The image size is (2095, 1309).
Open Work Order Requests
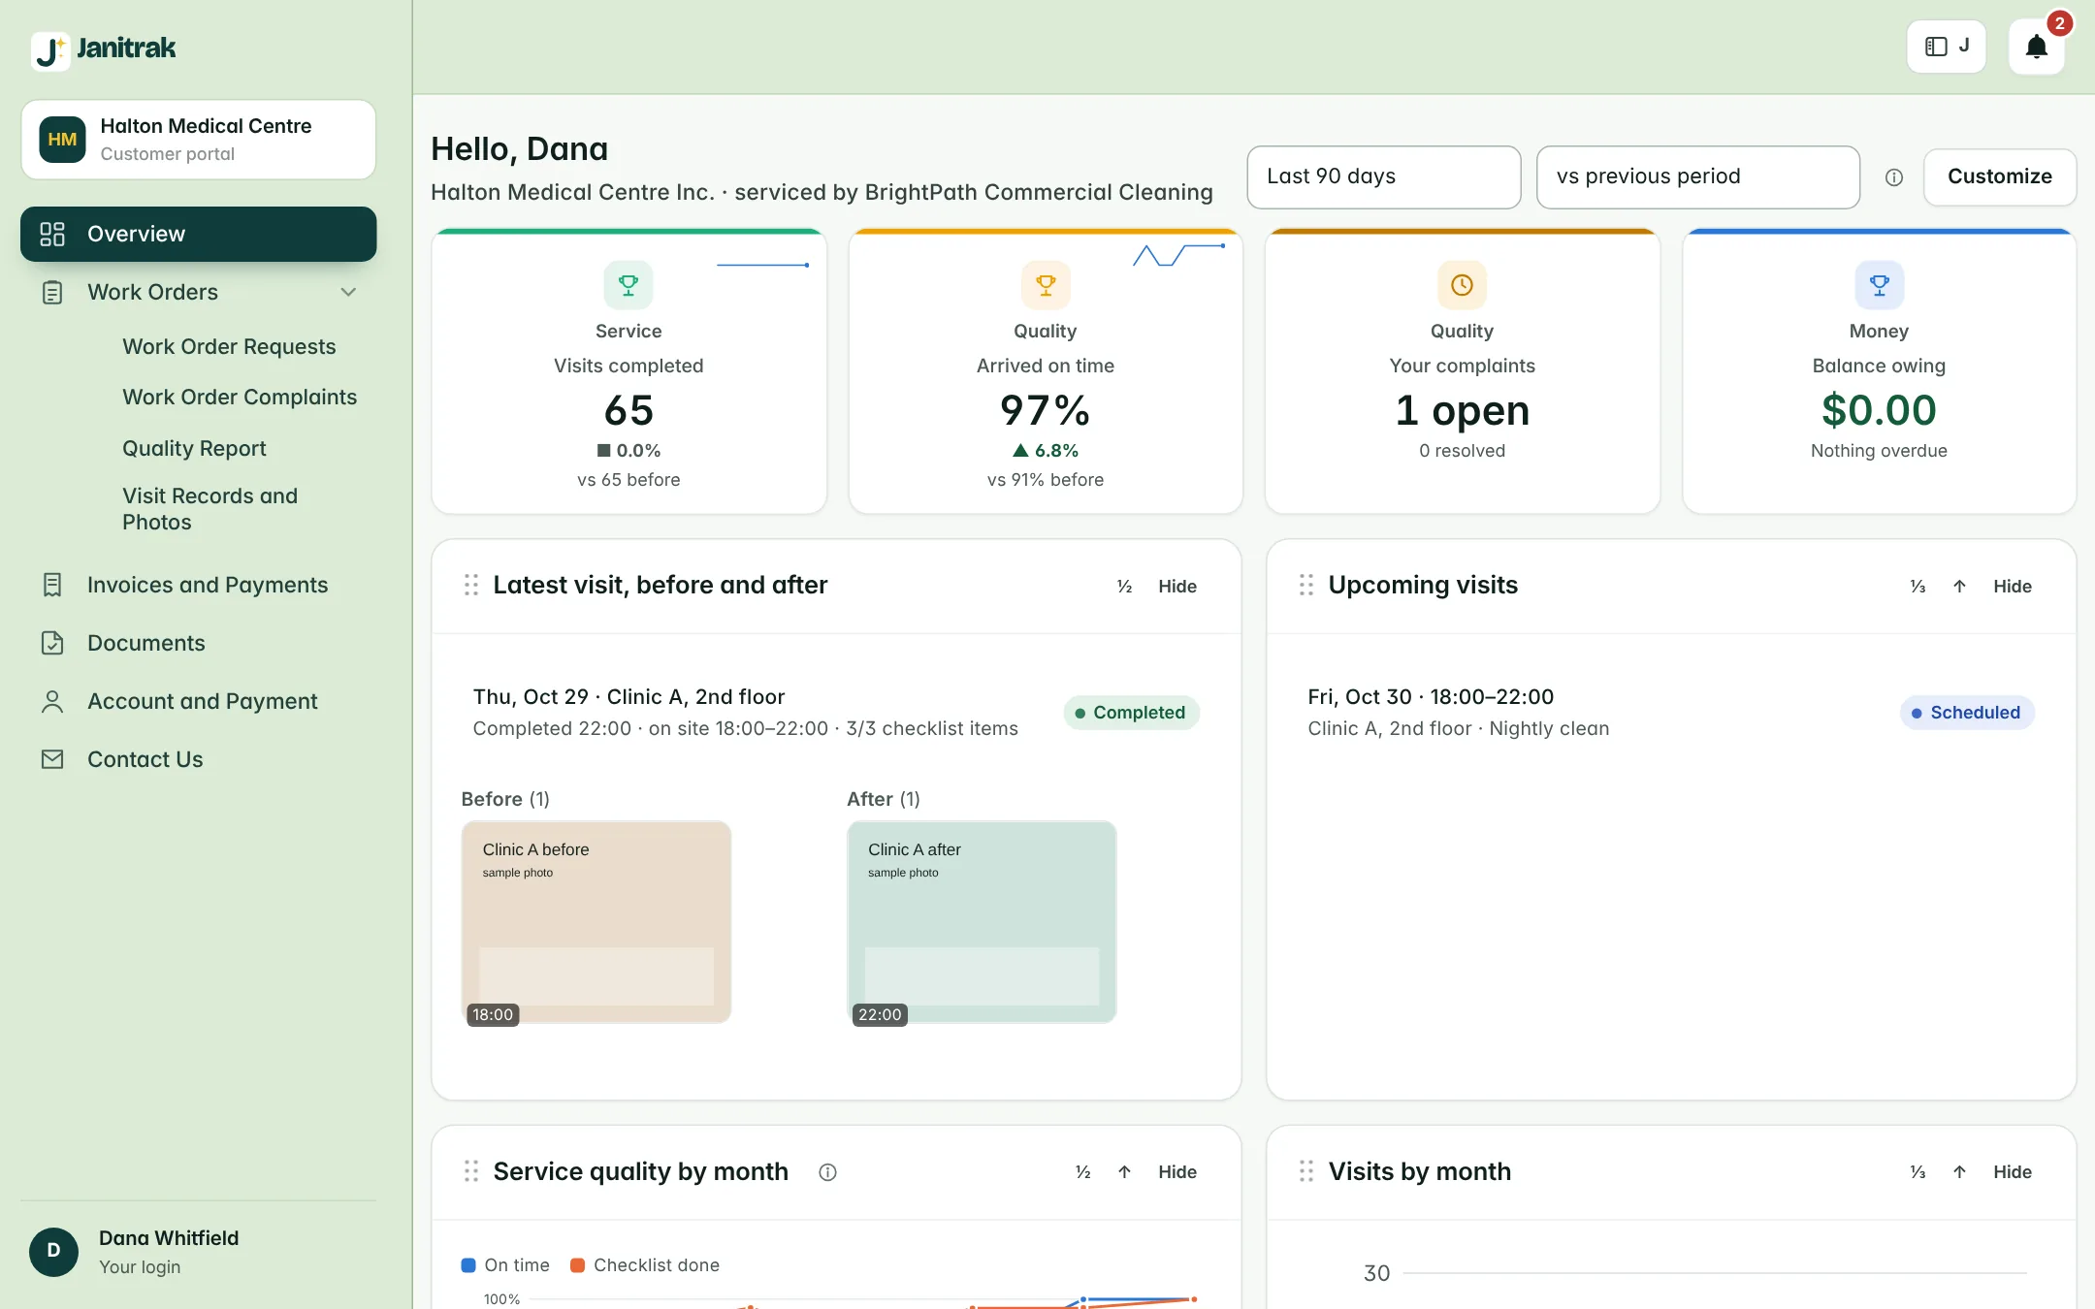(229, 347)
